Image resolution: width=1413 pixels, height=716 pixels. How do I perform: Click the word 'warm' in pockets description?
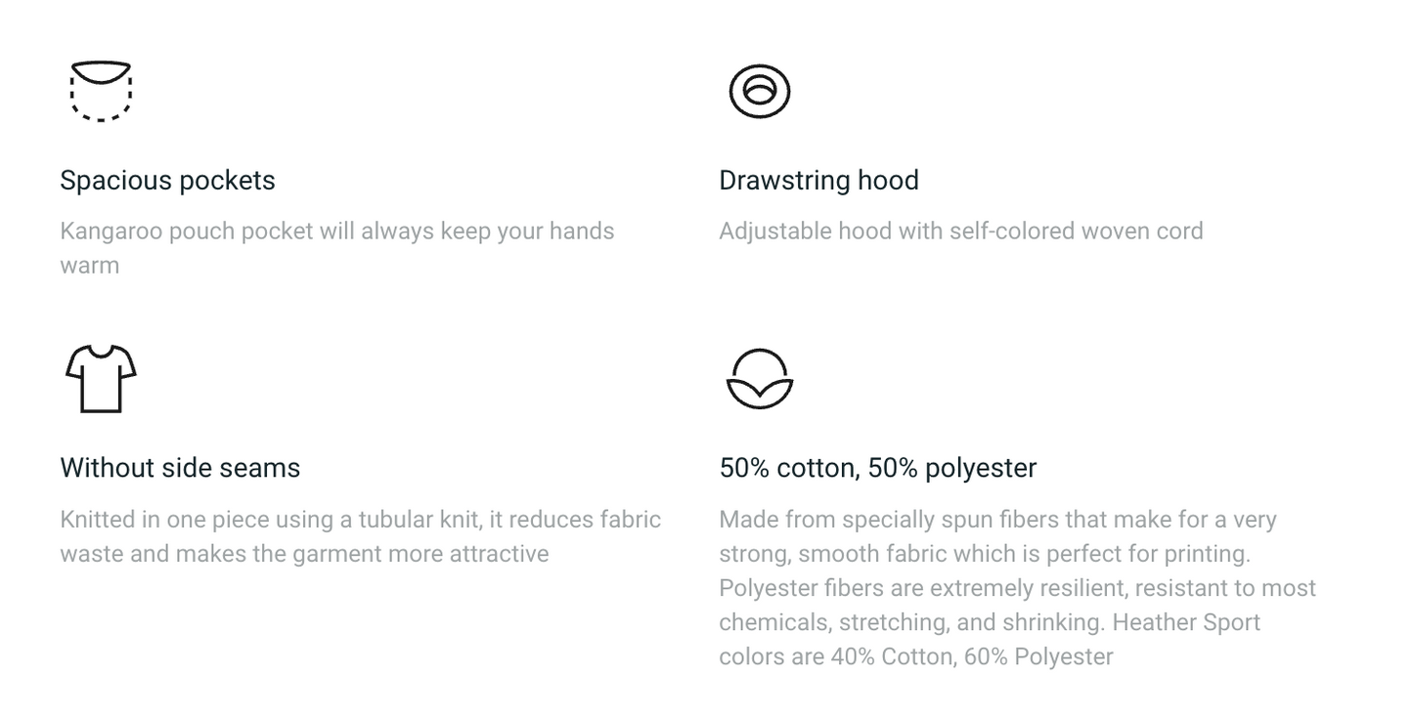(89, 266)
